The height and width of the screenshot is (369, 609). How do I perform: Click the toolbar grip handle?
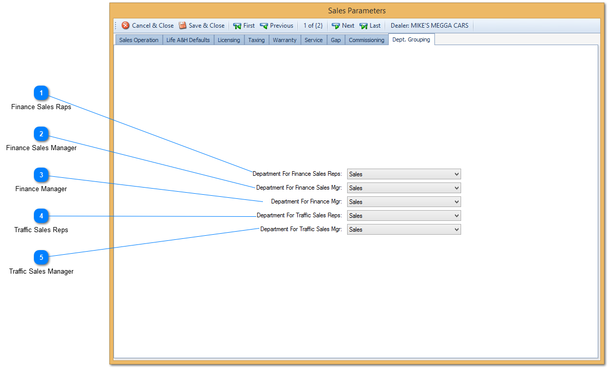116,26
